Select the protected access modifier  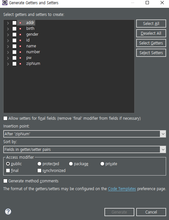coord(39,164)
